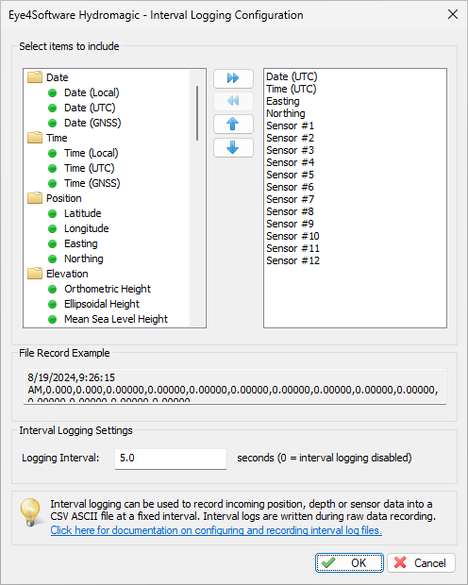Select Sensor #1 in the included list

point(291,125)
